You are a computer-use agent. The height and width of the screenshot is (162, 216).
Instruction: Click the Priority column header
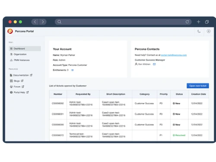tap(164, 94)
